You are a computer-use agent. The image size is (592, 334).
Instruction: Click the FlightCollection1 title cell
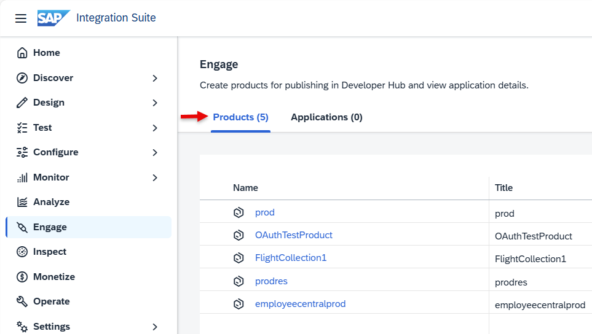tap(531, 259)
